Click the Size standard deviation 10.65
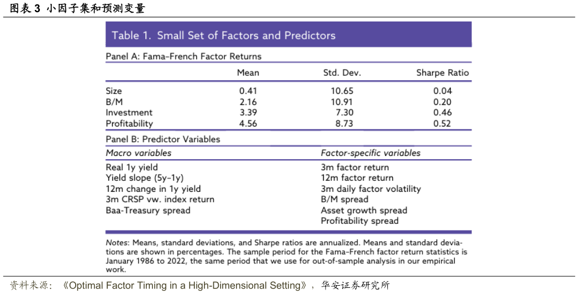The height and width of the screenshot is (294, 578). (x=343, y=91)
